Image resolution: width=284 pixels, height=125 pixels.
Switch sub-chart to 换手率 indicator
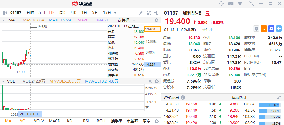point(117,121)
